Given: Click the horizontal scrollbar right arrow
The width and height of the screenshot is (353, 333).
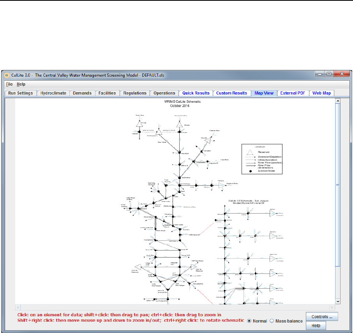Looking at the screenshot, I should [332, 307].
